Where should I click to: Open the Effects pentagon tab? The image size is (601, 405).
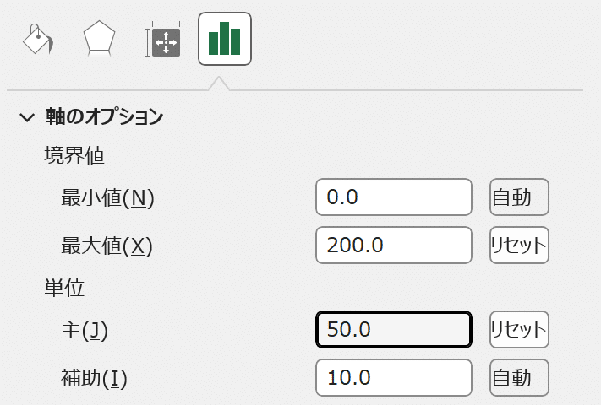pos(99,39)
